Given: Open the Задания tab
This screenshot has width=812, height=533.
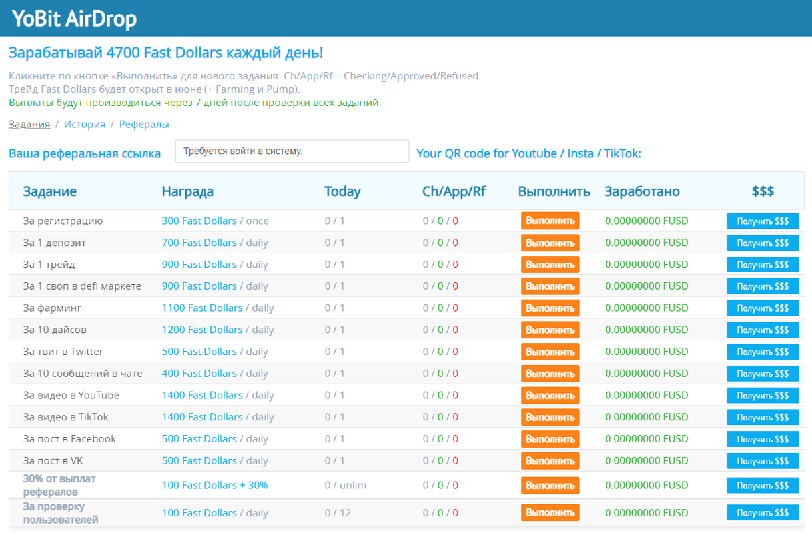Looking at the screenshot, I should click(x=29, y=124).
